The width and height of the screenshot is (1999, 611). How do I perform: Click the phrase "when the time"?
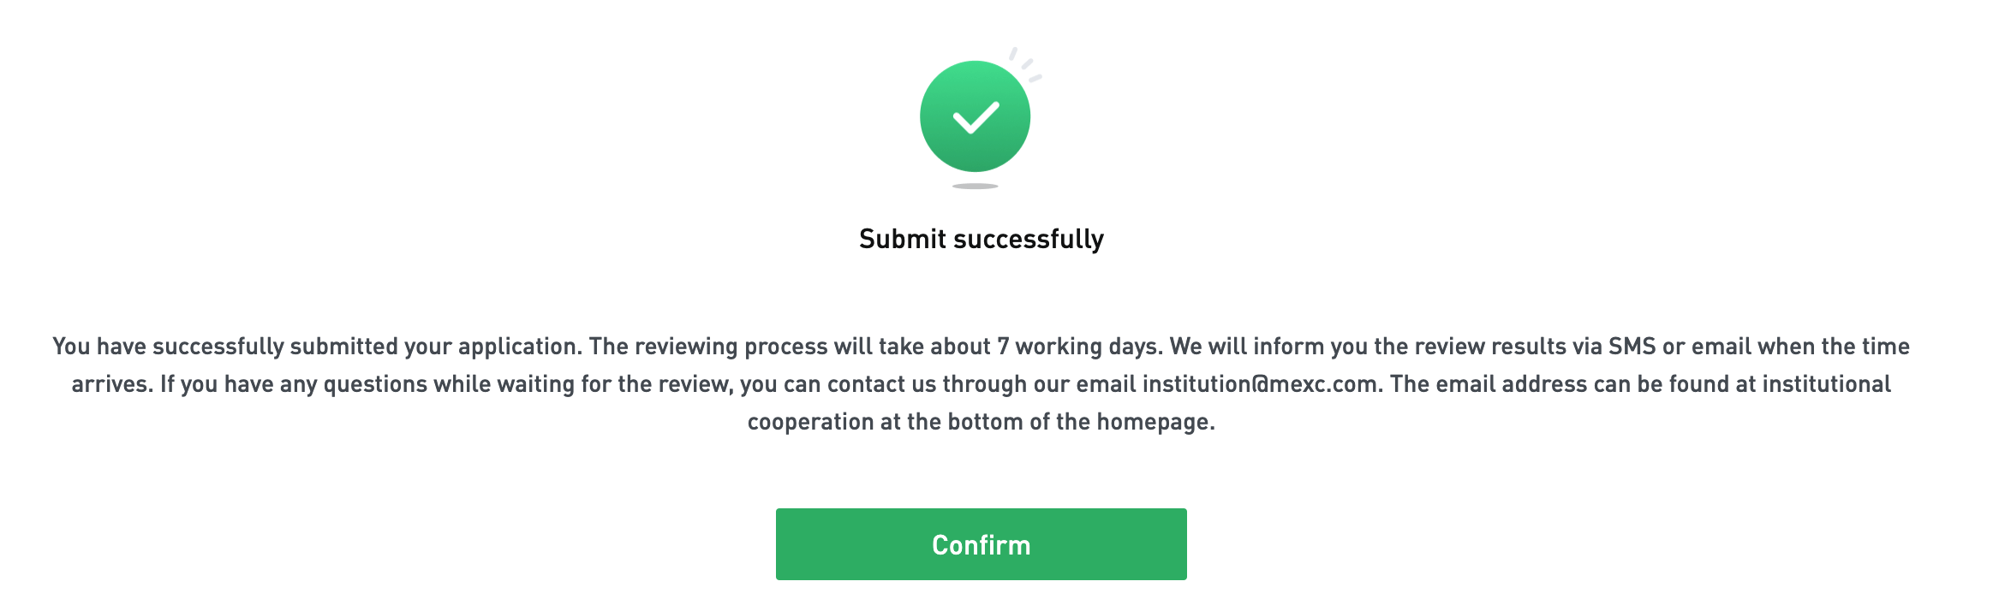click(x=1833, y=347)
